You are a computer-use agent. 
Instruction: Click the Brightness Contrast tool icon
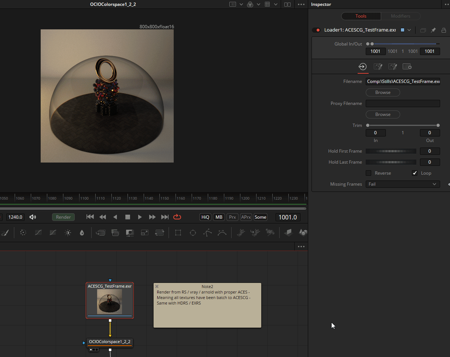[68, 233]
